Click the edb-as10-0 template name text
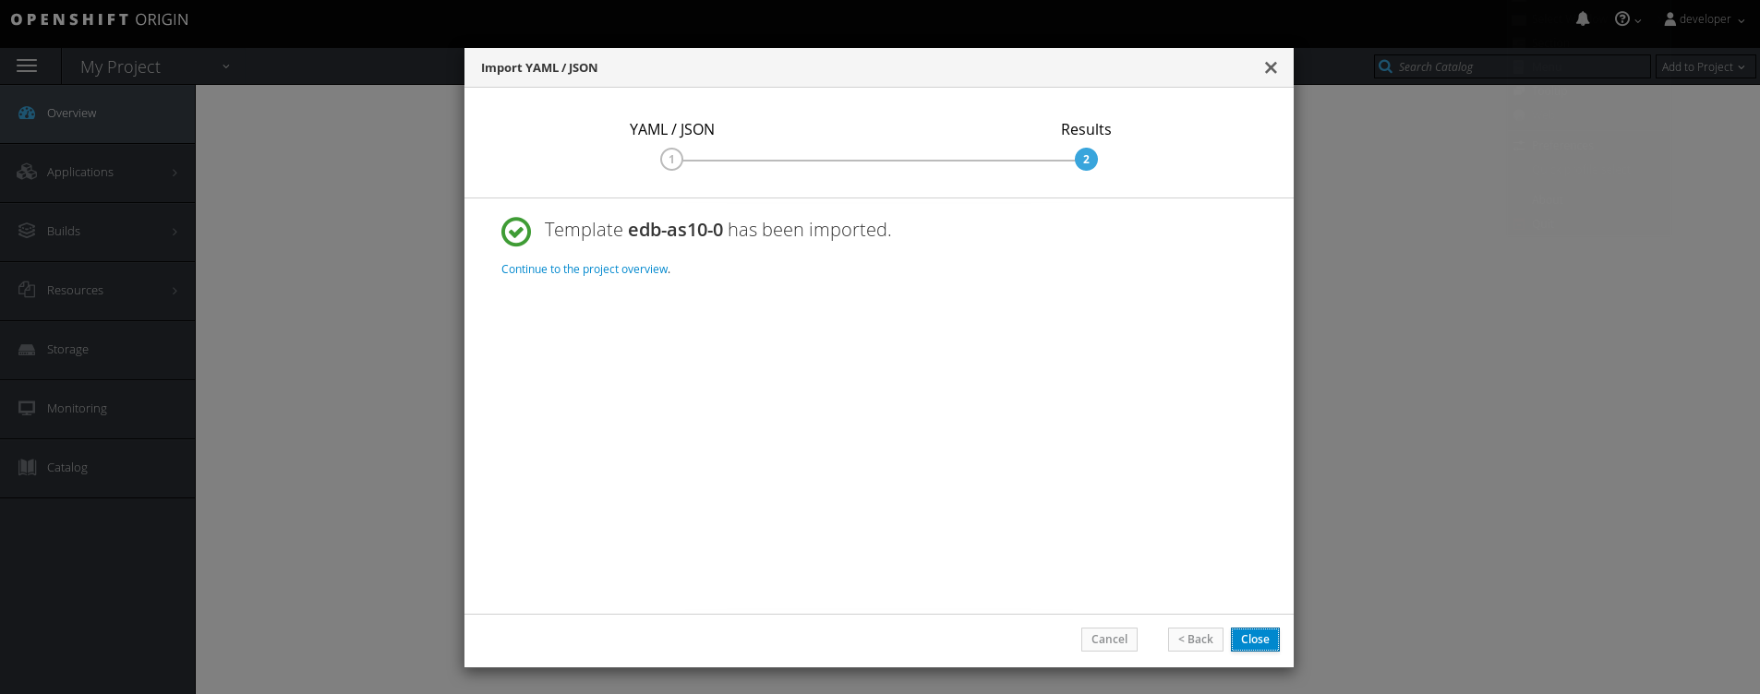The width and height of the screenshot is (1760, 694). click(x=675, y=230)
